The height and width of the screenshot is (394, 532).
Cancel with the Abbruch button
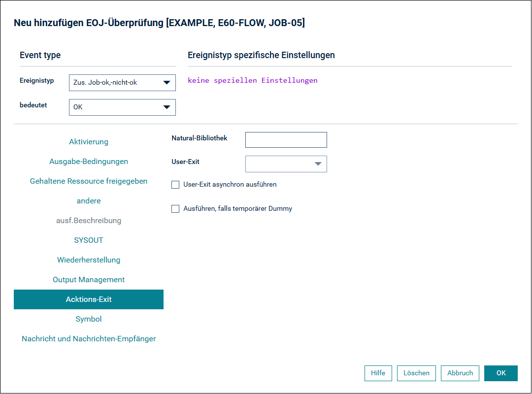(x=460, y=373)
